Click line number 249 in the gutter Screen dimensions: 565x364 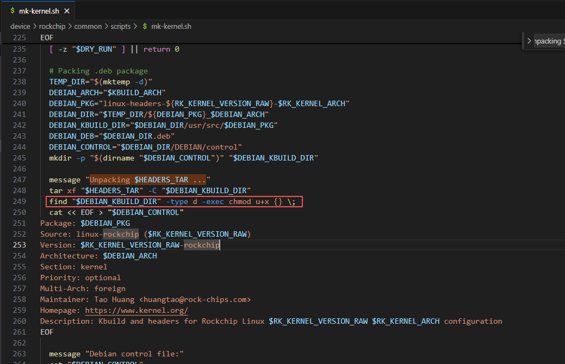tap(20, 201)
